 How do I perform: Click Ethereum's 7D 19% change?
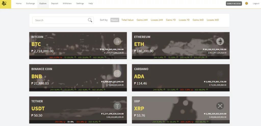pyautogui.click(x=173, y=57)
